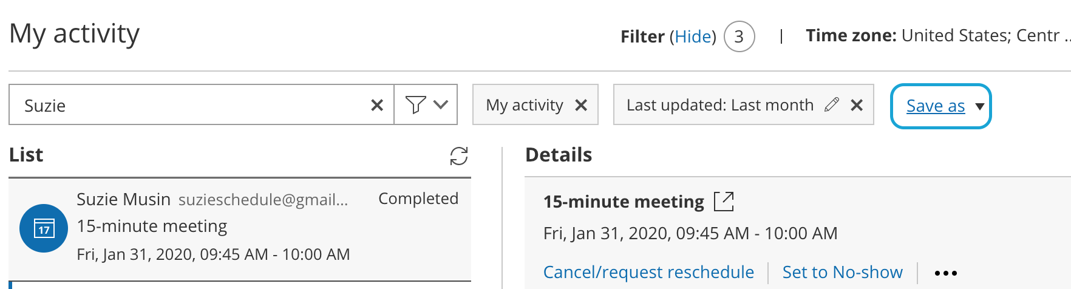Select Cancel/request reschedule link
The image size is (1071, 289).
pyautogui.click(x=648, y=272)
